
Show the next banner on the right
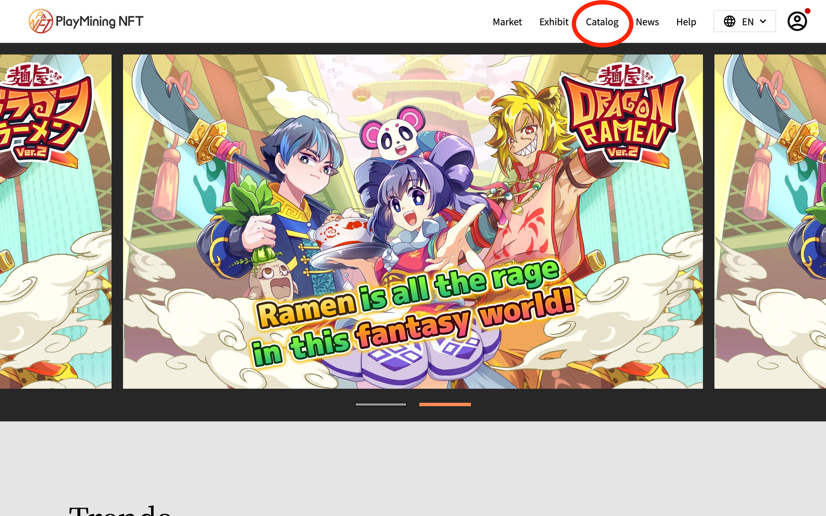pos(770,221)
